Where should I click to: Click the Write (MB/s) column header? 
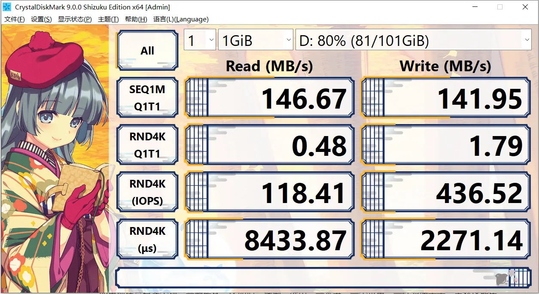(x=445, y=66)
